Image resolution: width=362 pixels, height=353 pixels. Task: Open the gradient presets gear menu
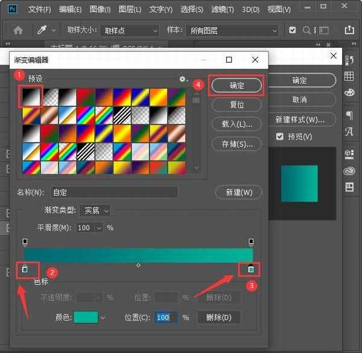183,79
